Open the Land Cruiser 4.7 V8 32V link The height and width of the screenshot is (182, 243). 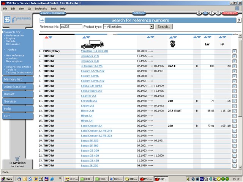[x=96, y=136]
